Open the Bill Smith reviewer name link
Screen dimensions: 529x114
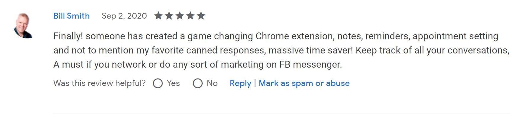click(x=71, y=16)
